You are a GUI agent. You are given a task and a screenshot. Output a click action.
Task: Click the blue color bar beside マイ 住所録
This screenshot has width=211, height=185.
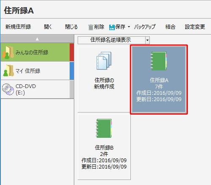pyautogui.click(x=72, y=71)
